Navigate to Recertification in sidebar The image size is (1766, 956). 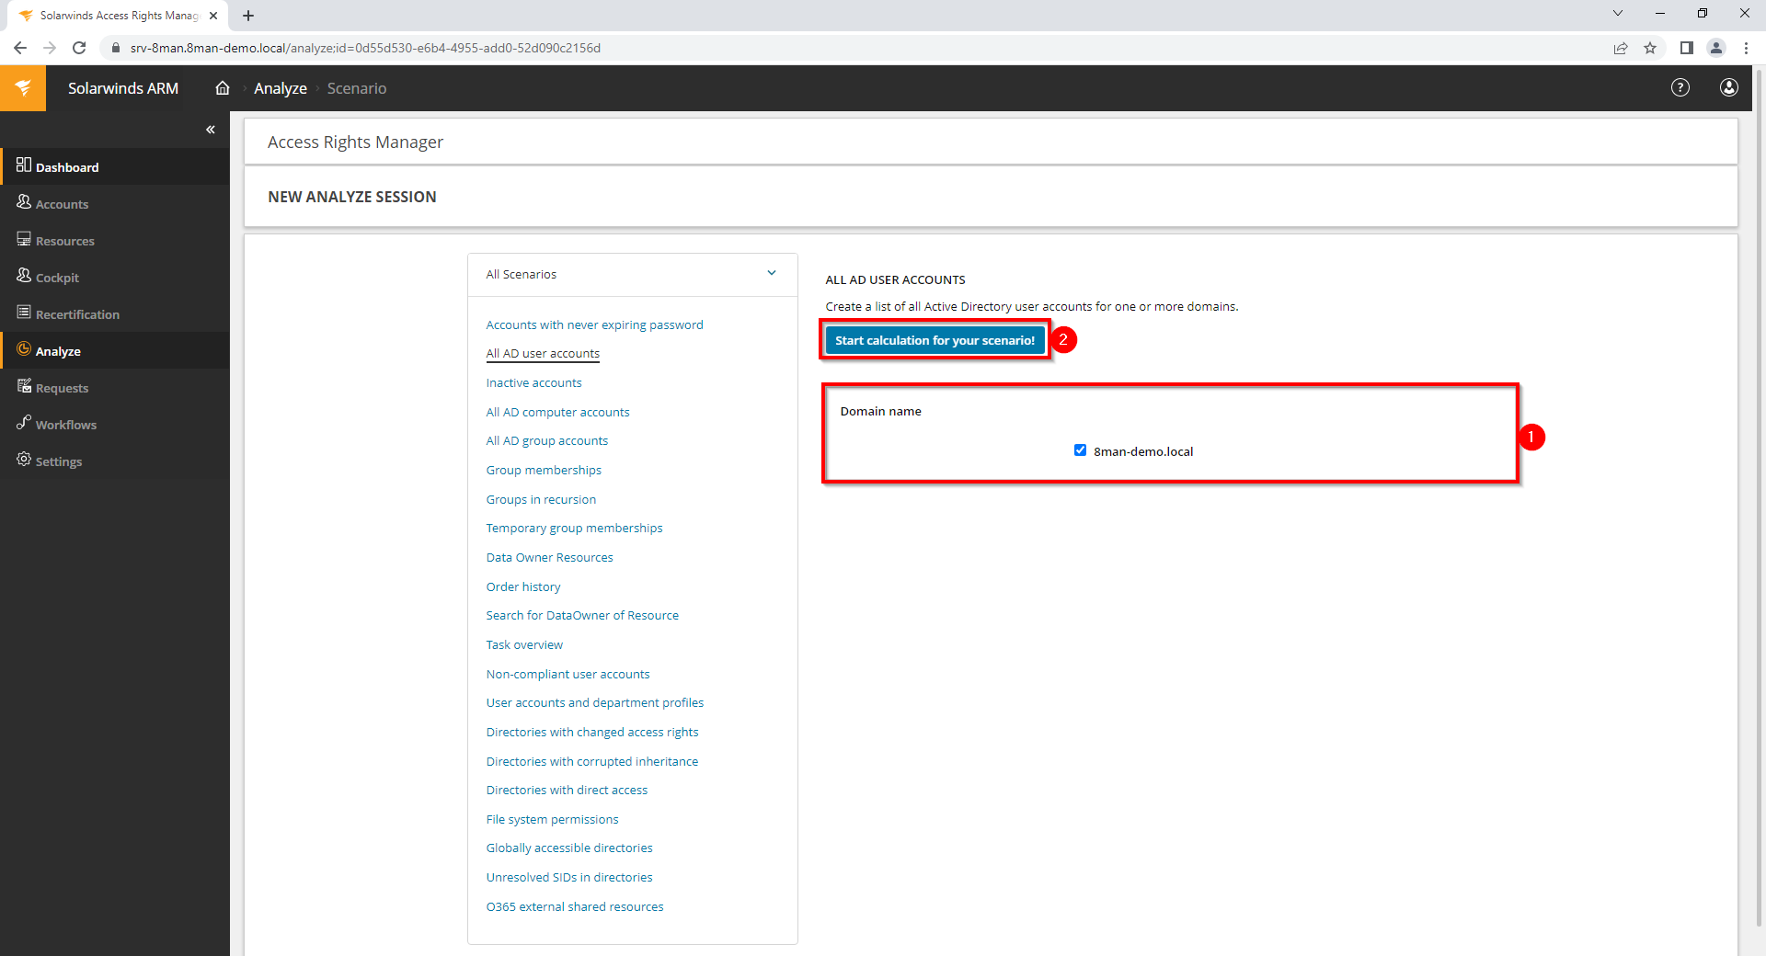[x=77, y=314]
